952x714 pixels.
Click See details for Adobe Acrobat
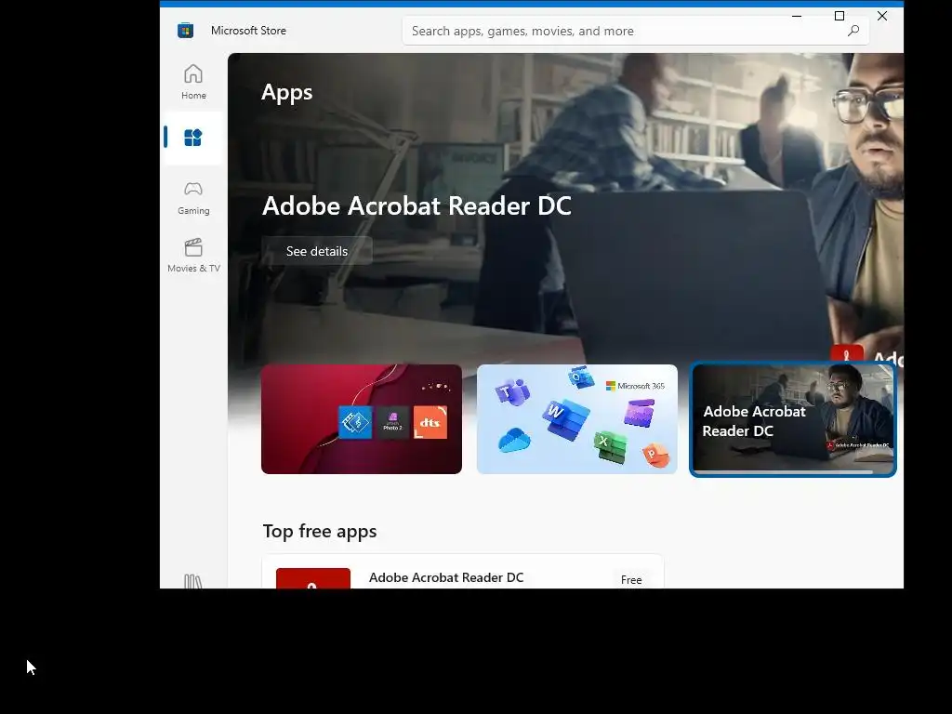click(x=317, y=251)
